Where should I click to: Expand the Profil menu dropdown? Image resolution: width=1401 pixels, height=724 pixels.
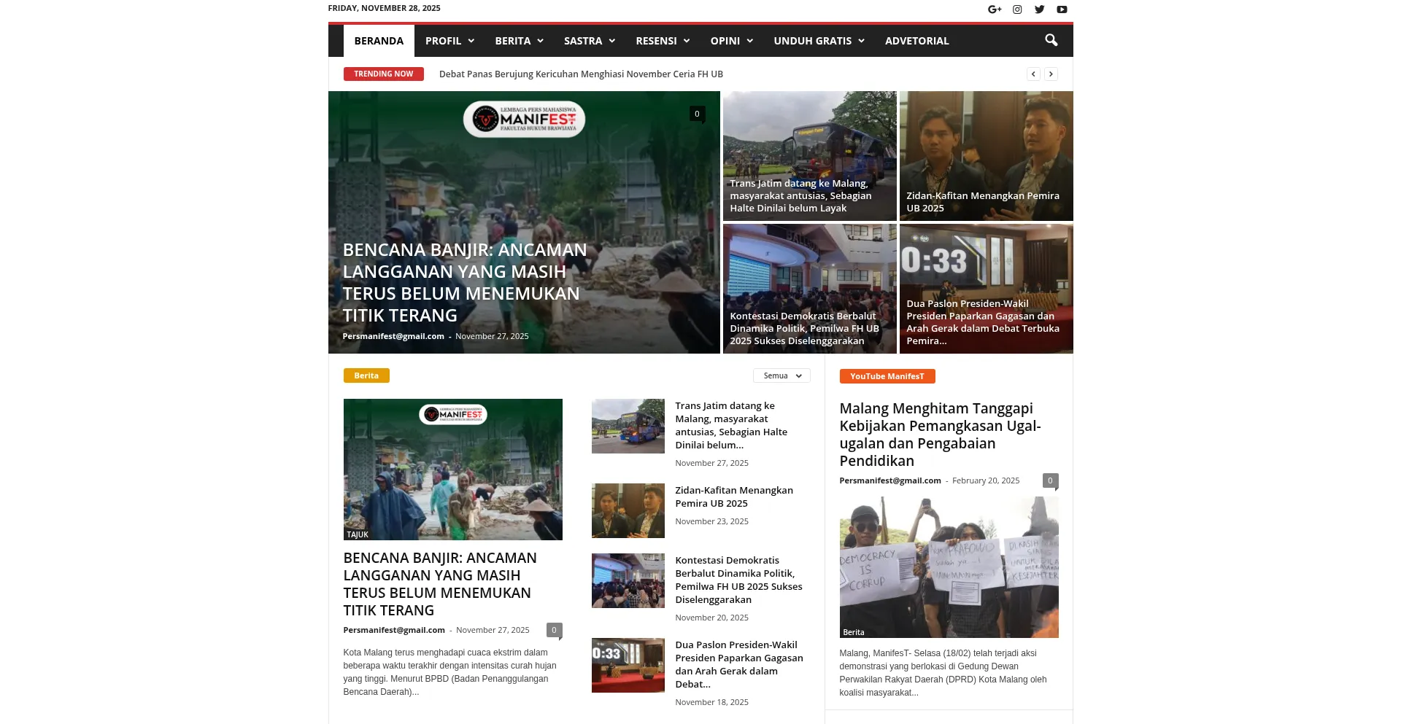click(449, 41)
